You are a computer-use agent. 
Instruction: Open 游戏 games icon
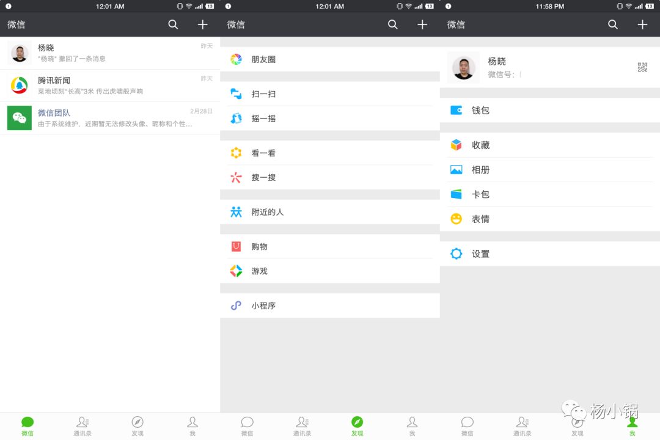236,271
